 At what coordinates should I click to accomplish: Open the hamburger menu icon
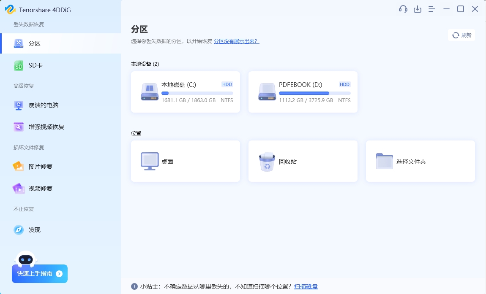(x=432, y=9)
